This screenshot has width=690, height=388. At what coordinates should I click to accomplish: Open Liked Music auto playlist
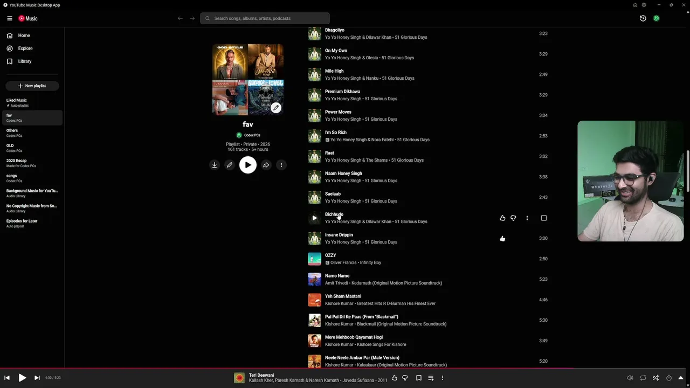click(x=32, y=102)
